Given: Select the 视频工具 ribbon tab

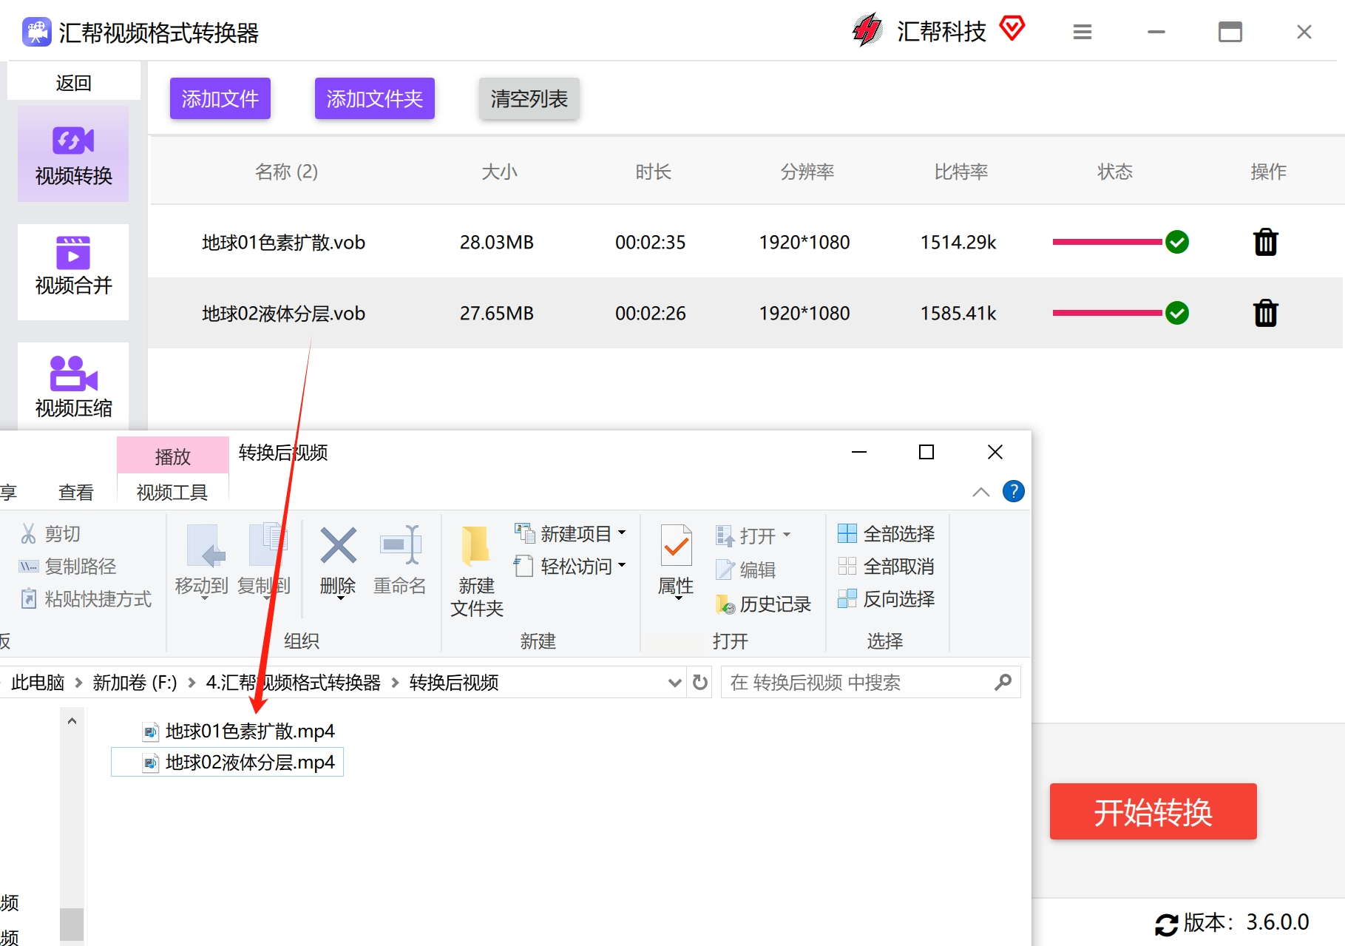Looking at the screenshot, I should 172,493.
